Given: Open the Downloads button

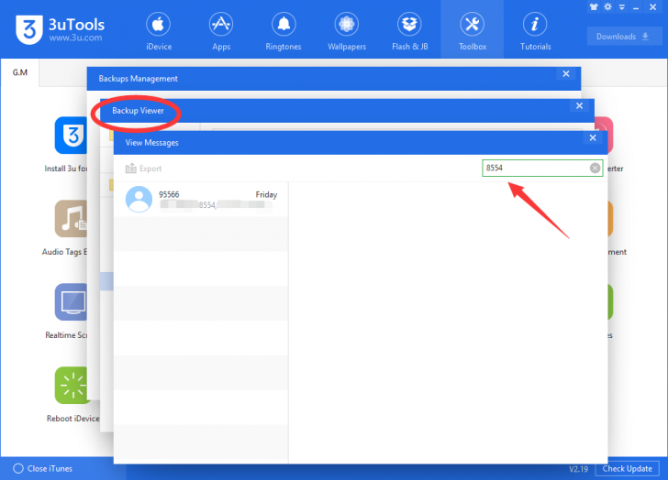Looking at the screenshot, I should click(624, 37).
